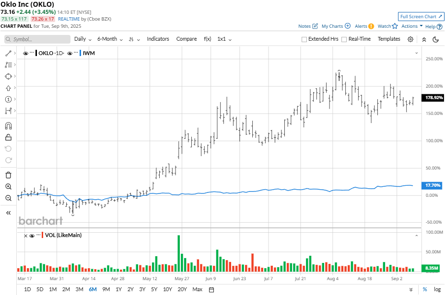
Task: Open the Daily frequency dropdown
Action: (x=83, y=39)
